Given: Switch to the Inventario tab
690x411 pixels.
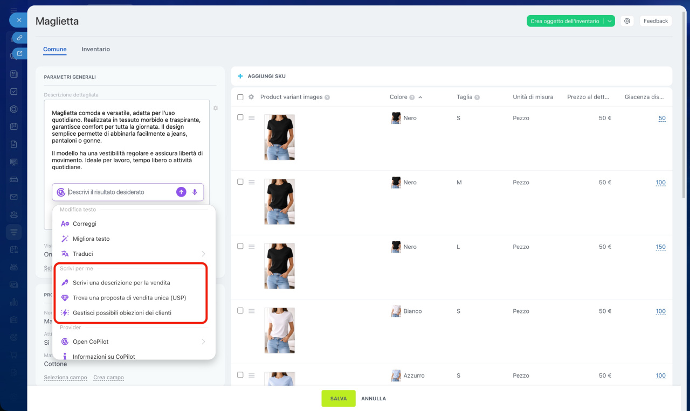Looking at the screenshot, I should pos(95,49).
